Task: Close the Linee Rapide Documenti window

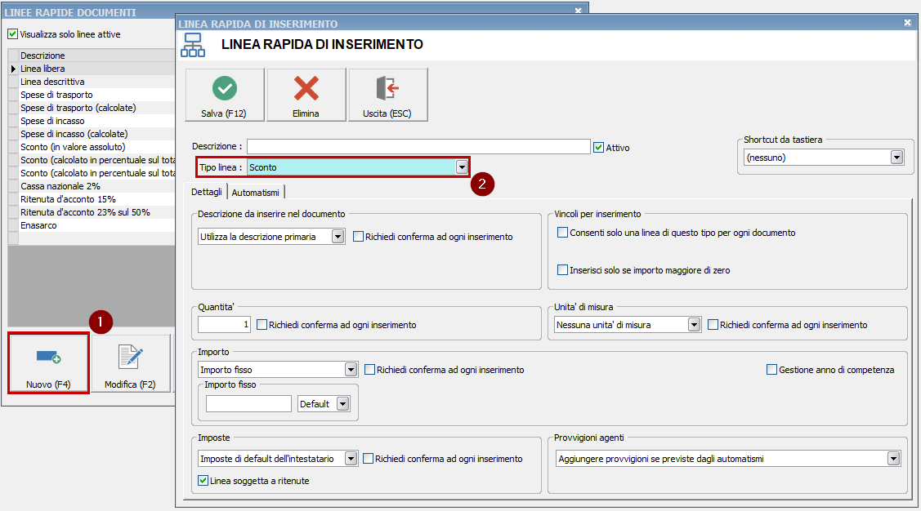Action: (578, 11)
